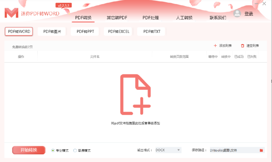
Task: Click the 等待中 column header
Action: [213, 57]
